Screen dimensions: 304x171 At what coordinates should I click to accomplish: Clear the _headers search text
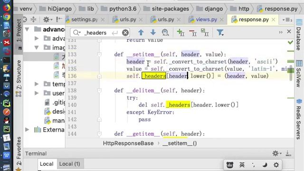pos(125,33)
